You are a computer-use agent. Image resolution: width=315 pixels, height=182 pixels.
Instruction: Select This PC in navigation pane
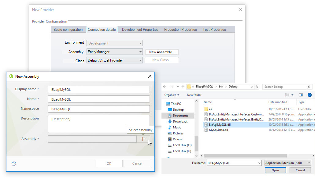click(173, 104)
